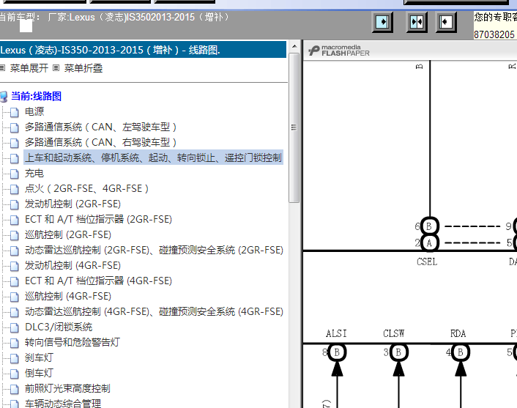
Task: Open 发动机控制 (4GR-FSE) diagram
Action: [x=73, y=265]
